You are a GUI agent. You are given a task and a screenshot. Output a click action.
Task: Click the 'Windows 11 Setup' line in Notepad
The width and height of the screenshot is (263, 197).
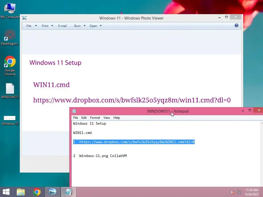90,123
